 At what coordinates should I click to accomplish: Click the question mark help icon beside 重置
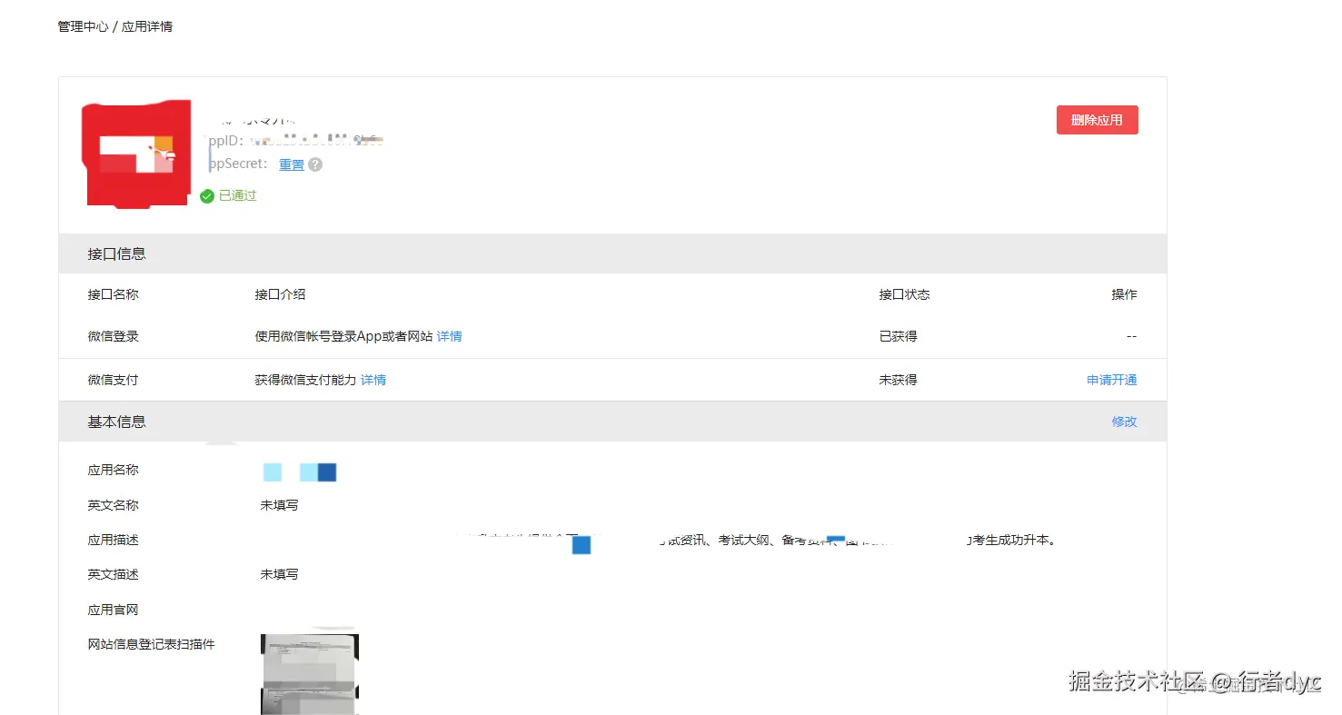313,164
